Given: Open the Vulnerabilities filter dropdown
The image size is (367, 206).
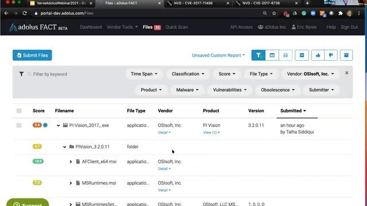Looking at the screenshot, I should (229, 90).
